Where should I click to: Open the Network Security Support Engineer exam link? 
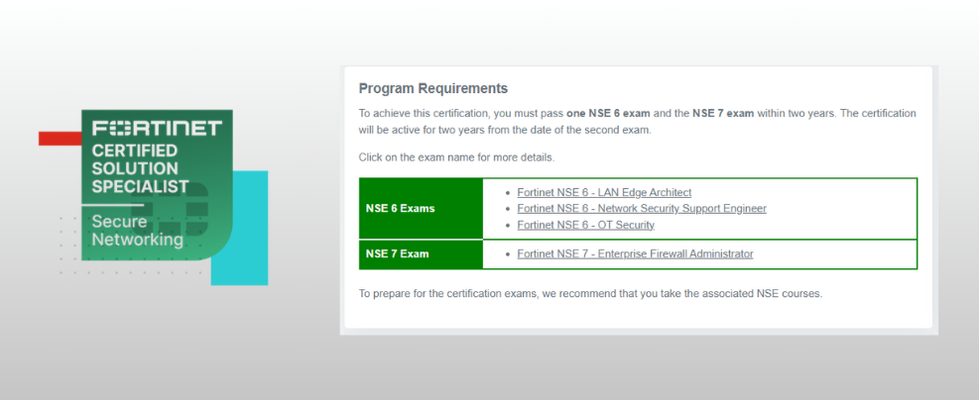(x=642, y=208)
